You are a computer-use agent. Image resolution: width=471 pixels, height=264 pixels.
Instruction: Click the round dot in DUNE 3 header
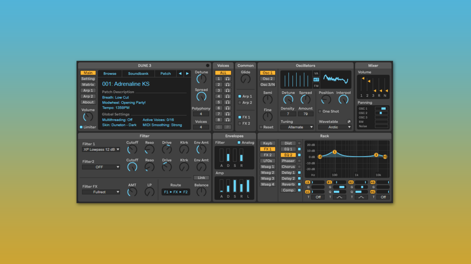[208, 65]
